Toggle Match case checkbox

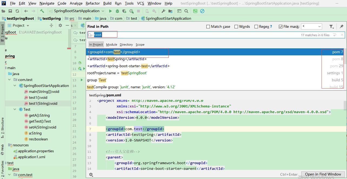coord(208,26)
